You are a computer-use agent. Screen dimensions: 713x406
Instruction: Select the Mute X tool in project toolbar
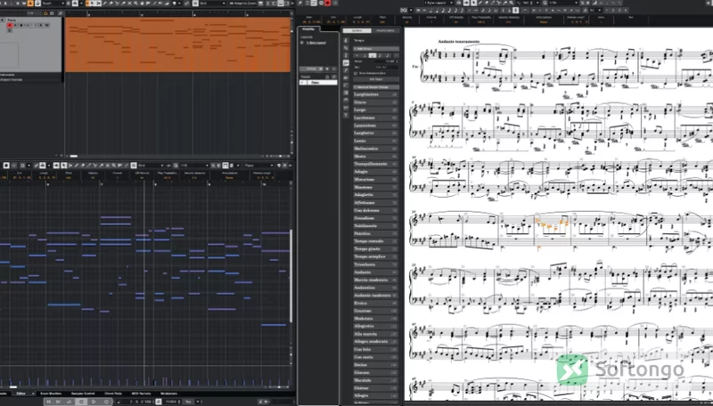[x=129, y=4]
